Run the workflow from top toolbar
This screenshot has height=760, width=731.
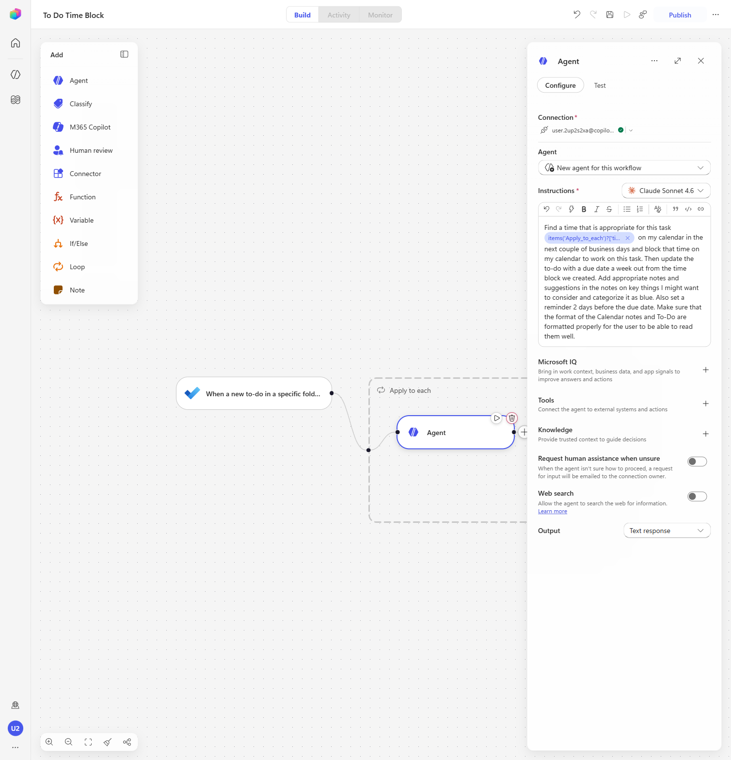tap(627, 15)
